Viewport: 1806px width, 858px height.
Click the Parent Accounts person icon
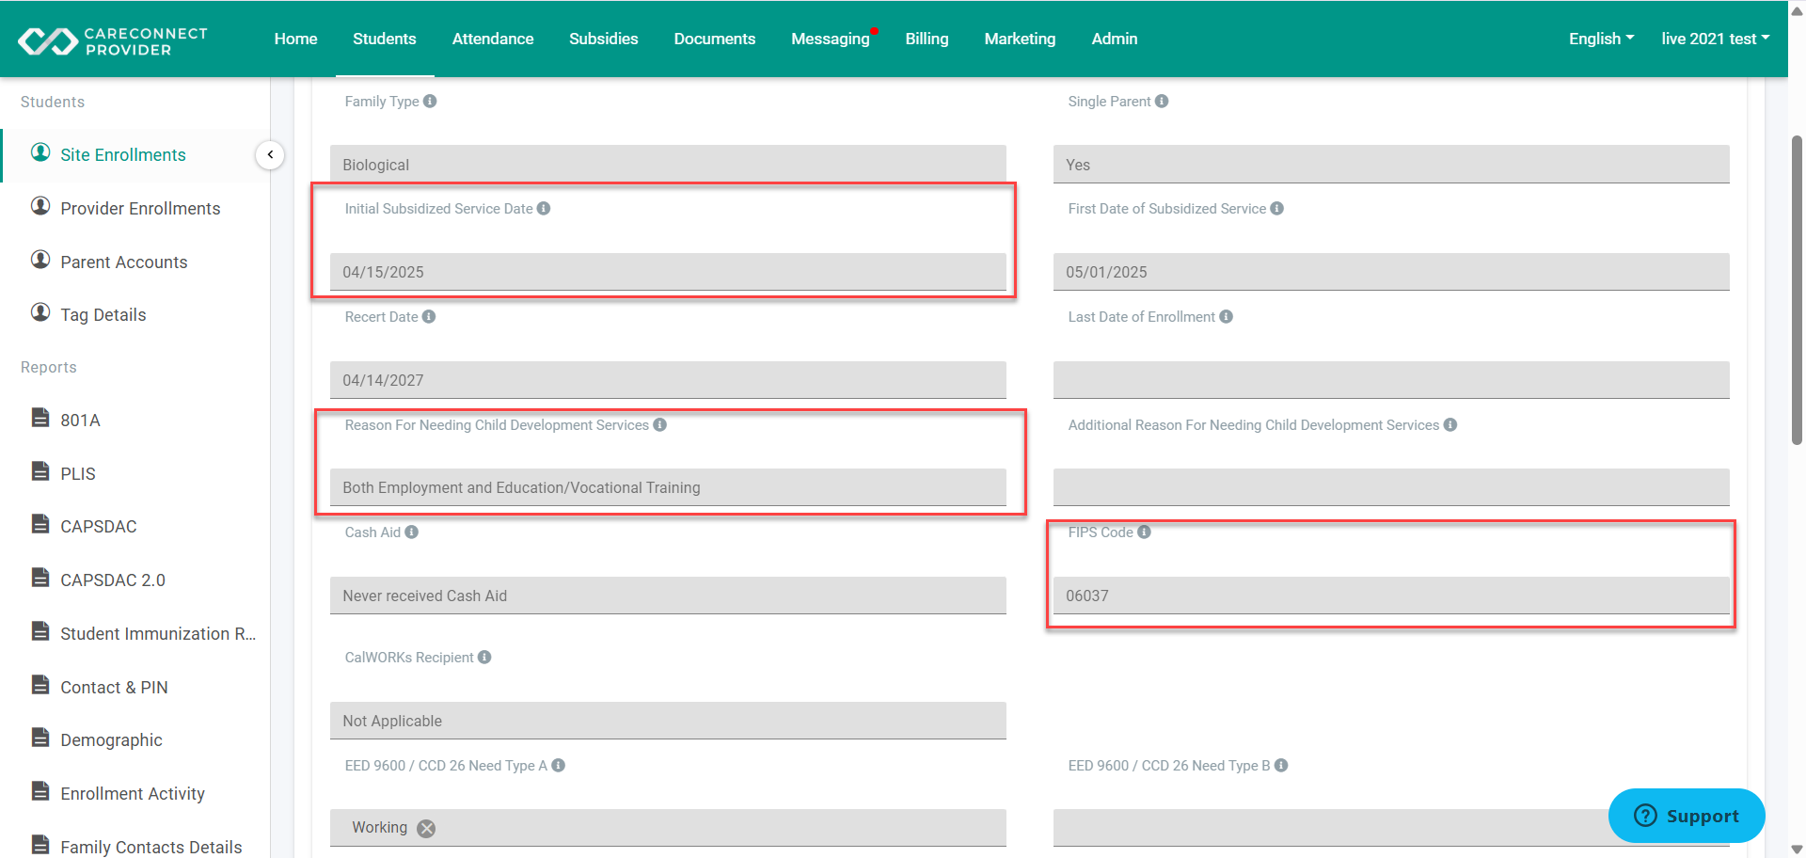point(40,260)
